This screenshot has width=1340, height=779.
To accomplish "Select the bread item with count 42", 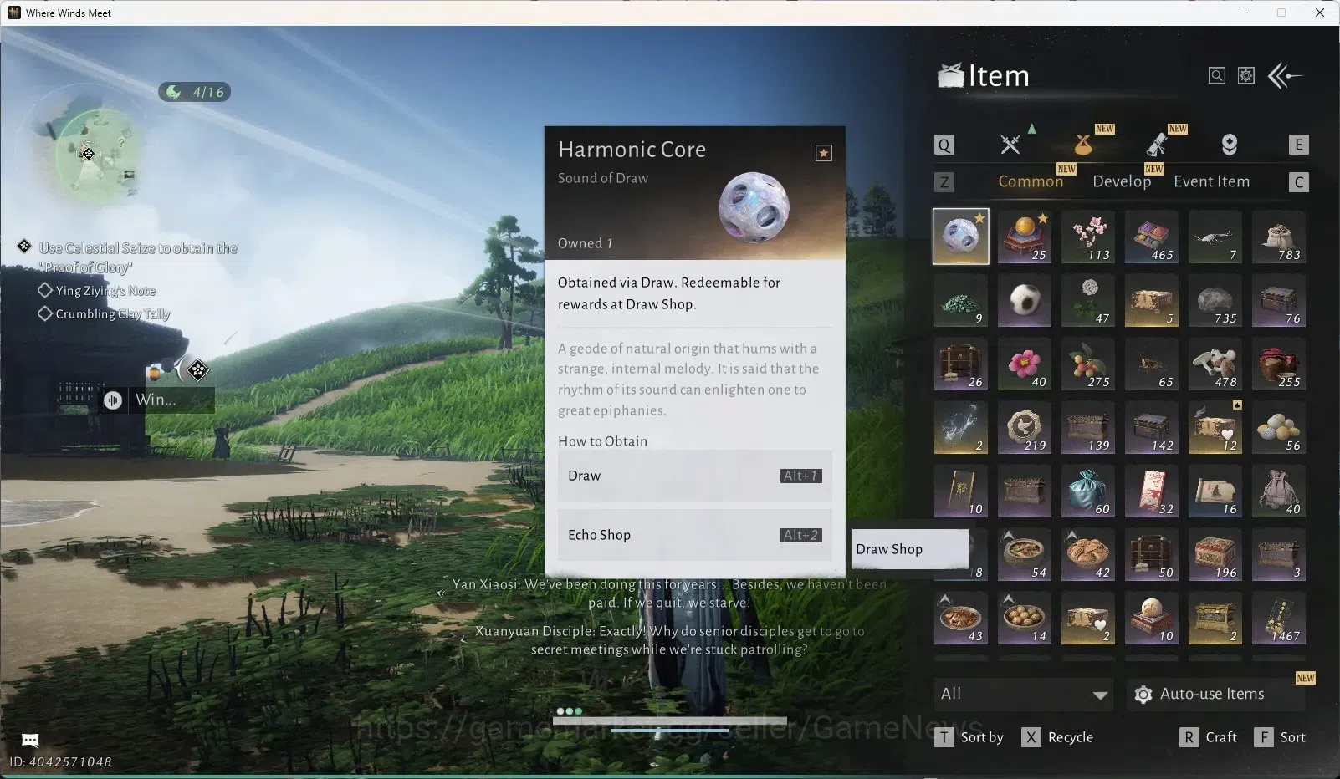I will [x=1088, y=554].
